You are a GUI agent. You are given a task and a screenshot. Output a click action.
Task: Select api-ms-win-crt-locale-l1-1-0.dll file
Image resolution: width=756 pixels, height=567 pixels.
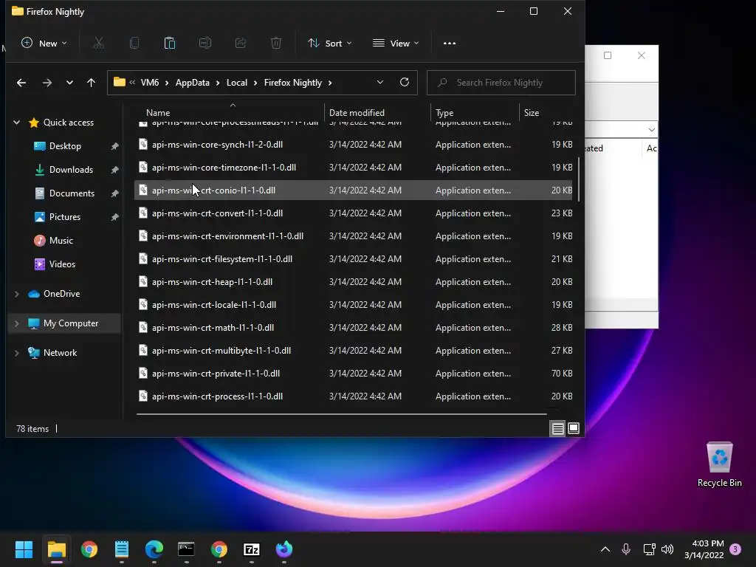point(353,305)
